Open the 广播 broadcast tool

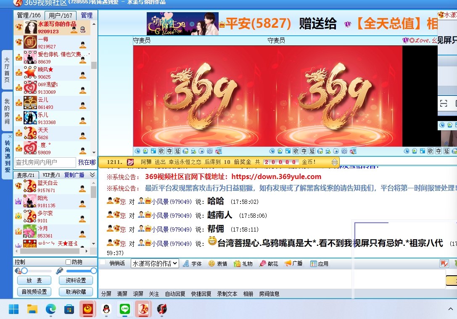point(293,264)
